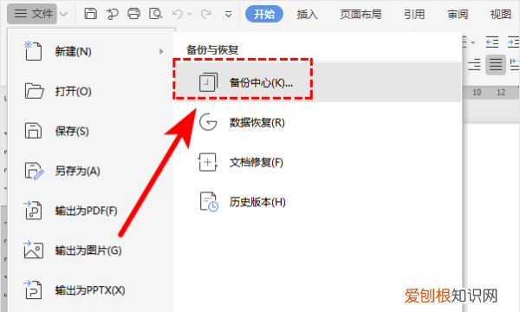Choose 数据恢复(R) in the submenu
The image size is (520, 312).
[318, 122]
